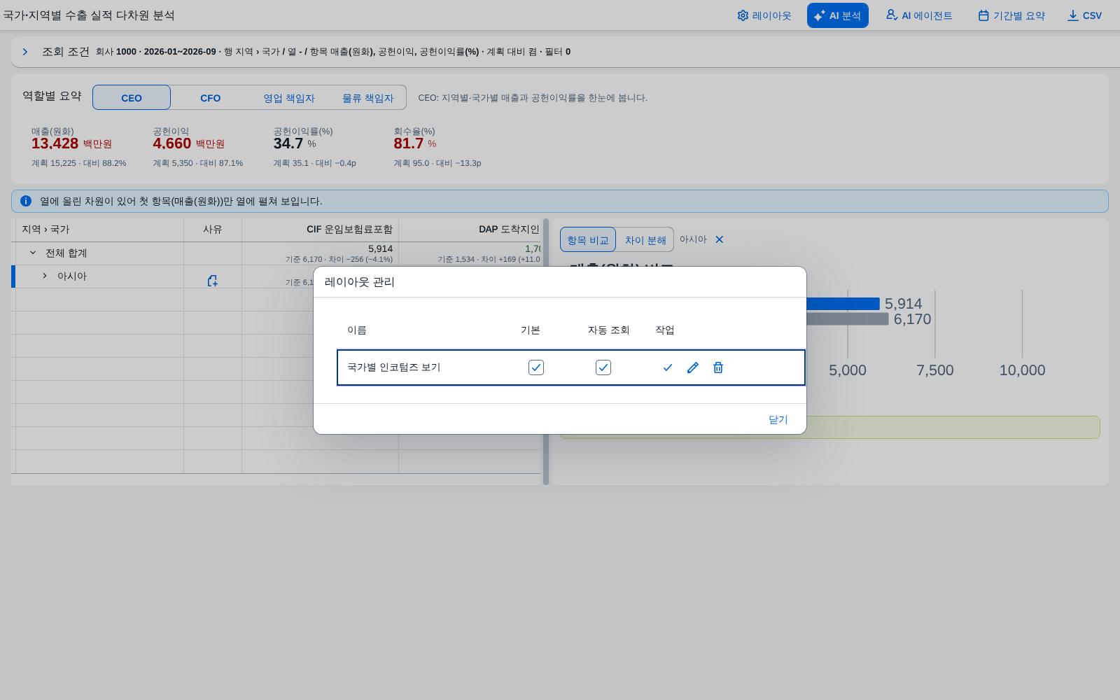This screenshot has width=1120, height=700.
Task: Click the 작업 column header in dialog
Action: pyautogui.click(x=665, y=330)
